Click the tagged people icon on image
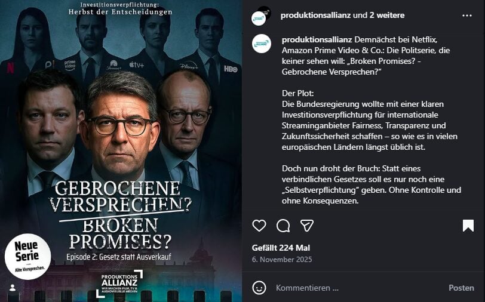Image resolution: width=485 pixels, height=302 pixels. 13,288
